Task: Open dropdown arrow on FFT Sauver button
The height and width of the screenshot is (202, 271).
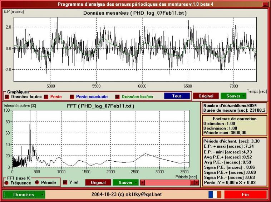Action: pos(136,182)
